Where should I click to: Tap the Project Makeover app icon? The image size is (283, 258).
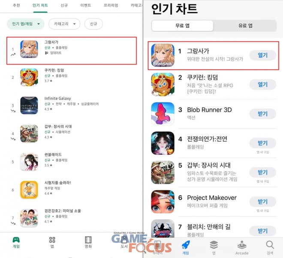coord(163,202)
